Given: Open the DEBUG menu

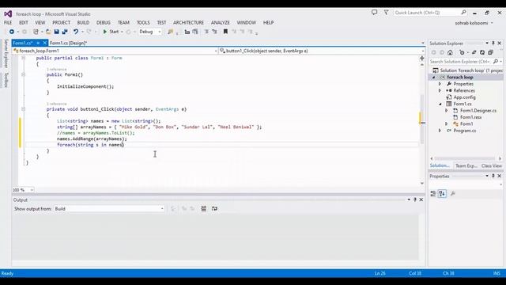Looking at the screenshot, I should click(x=104, y=23).
